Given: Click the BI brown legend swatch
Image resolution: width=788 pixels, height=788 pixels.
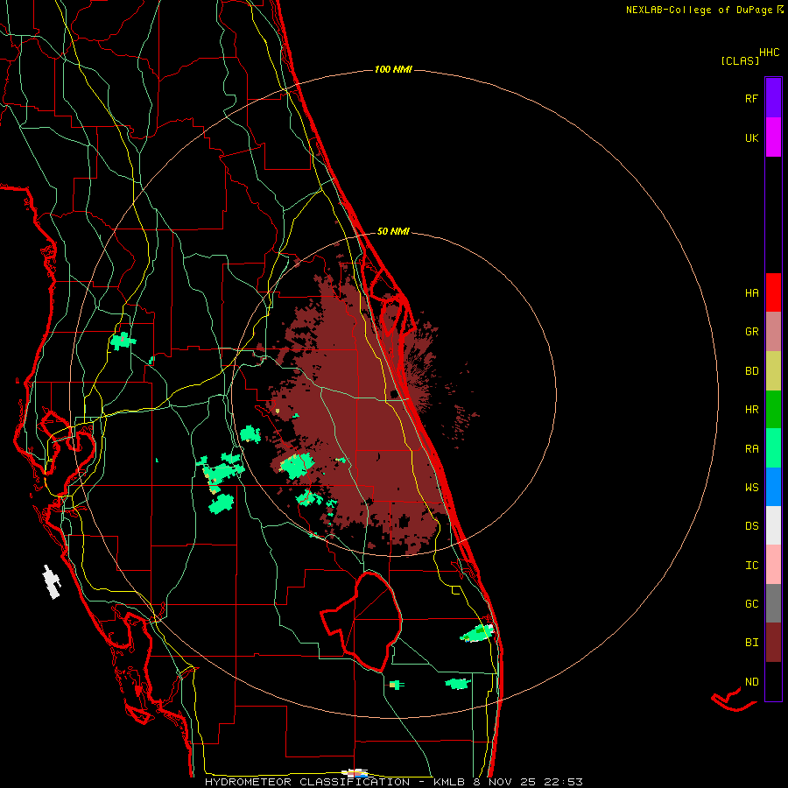Looking at the screenshot, I should pos(773,643).
